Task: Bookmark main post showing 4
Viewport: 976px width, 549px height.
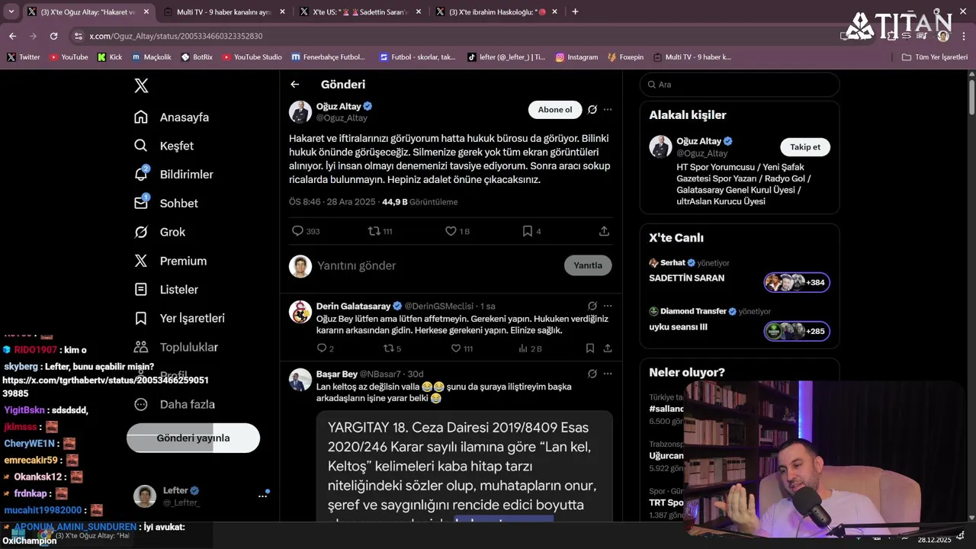Action: point(531,231)
